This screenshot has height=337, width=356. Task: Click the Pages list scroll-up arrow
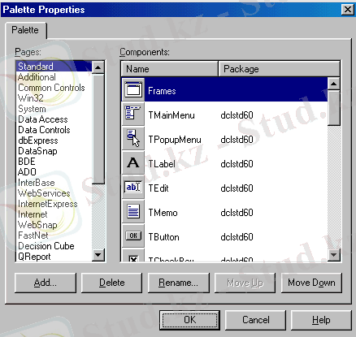pos(98,67)
